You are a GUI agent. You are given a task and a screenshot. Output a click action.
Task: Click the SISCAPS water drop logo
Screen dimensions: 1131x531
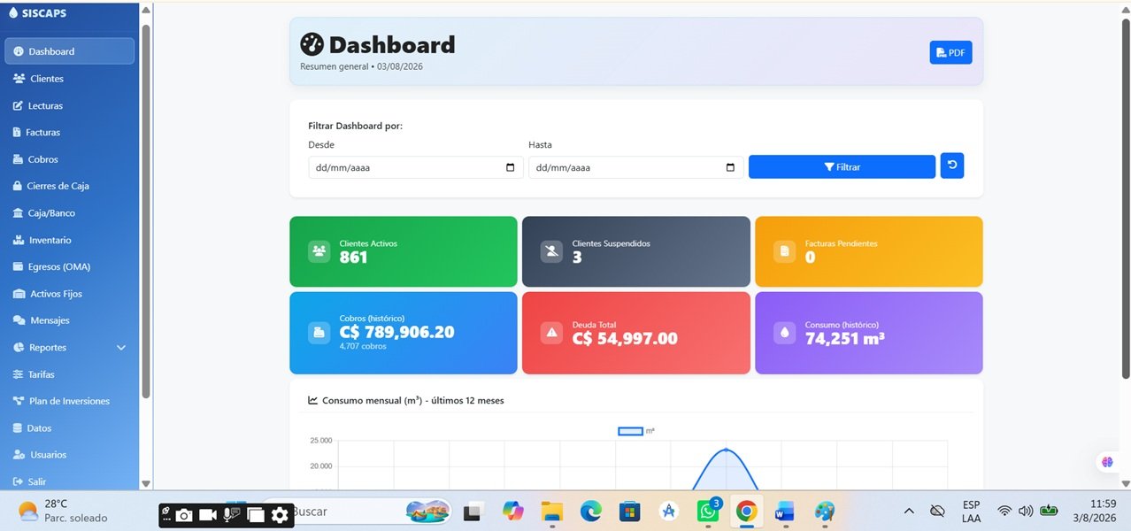point(12,12)
